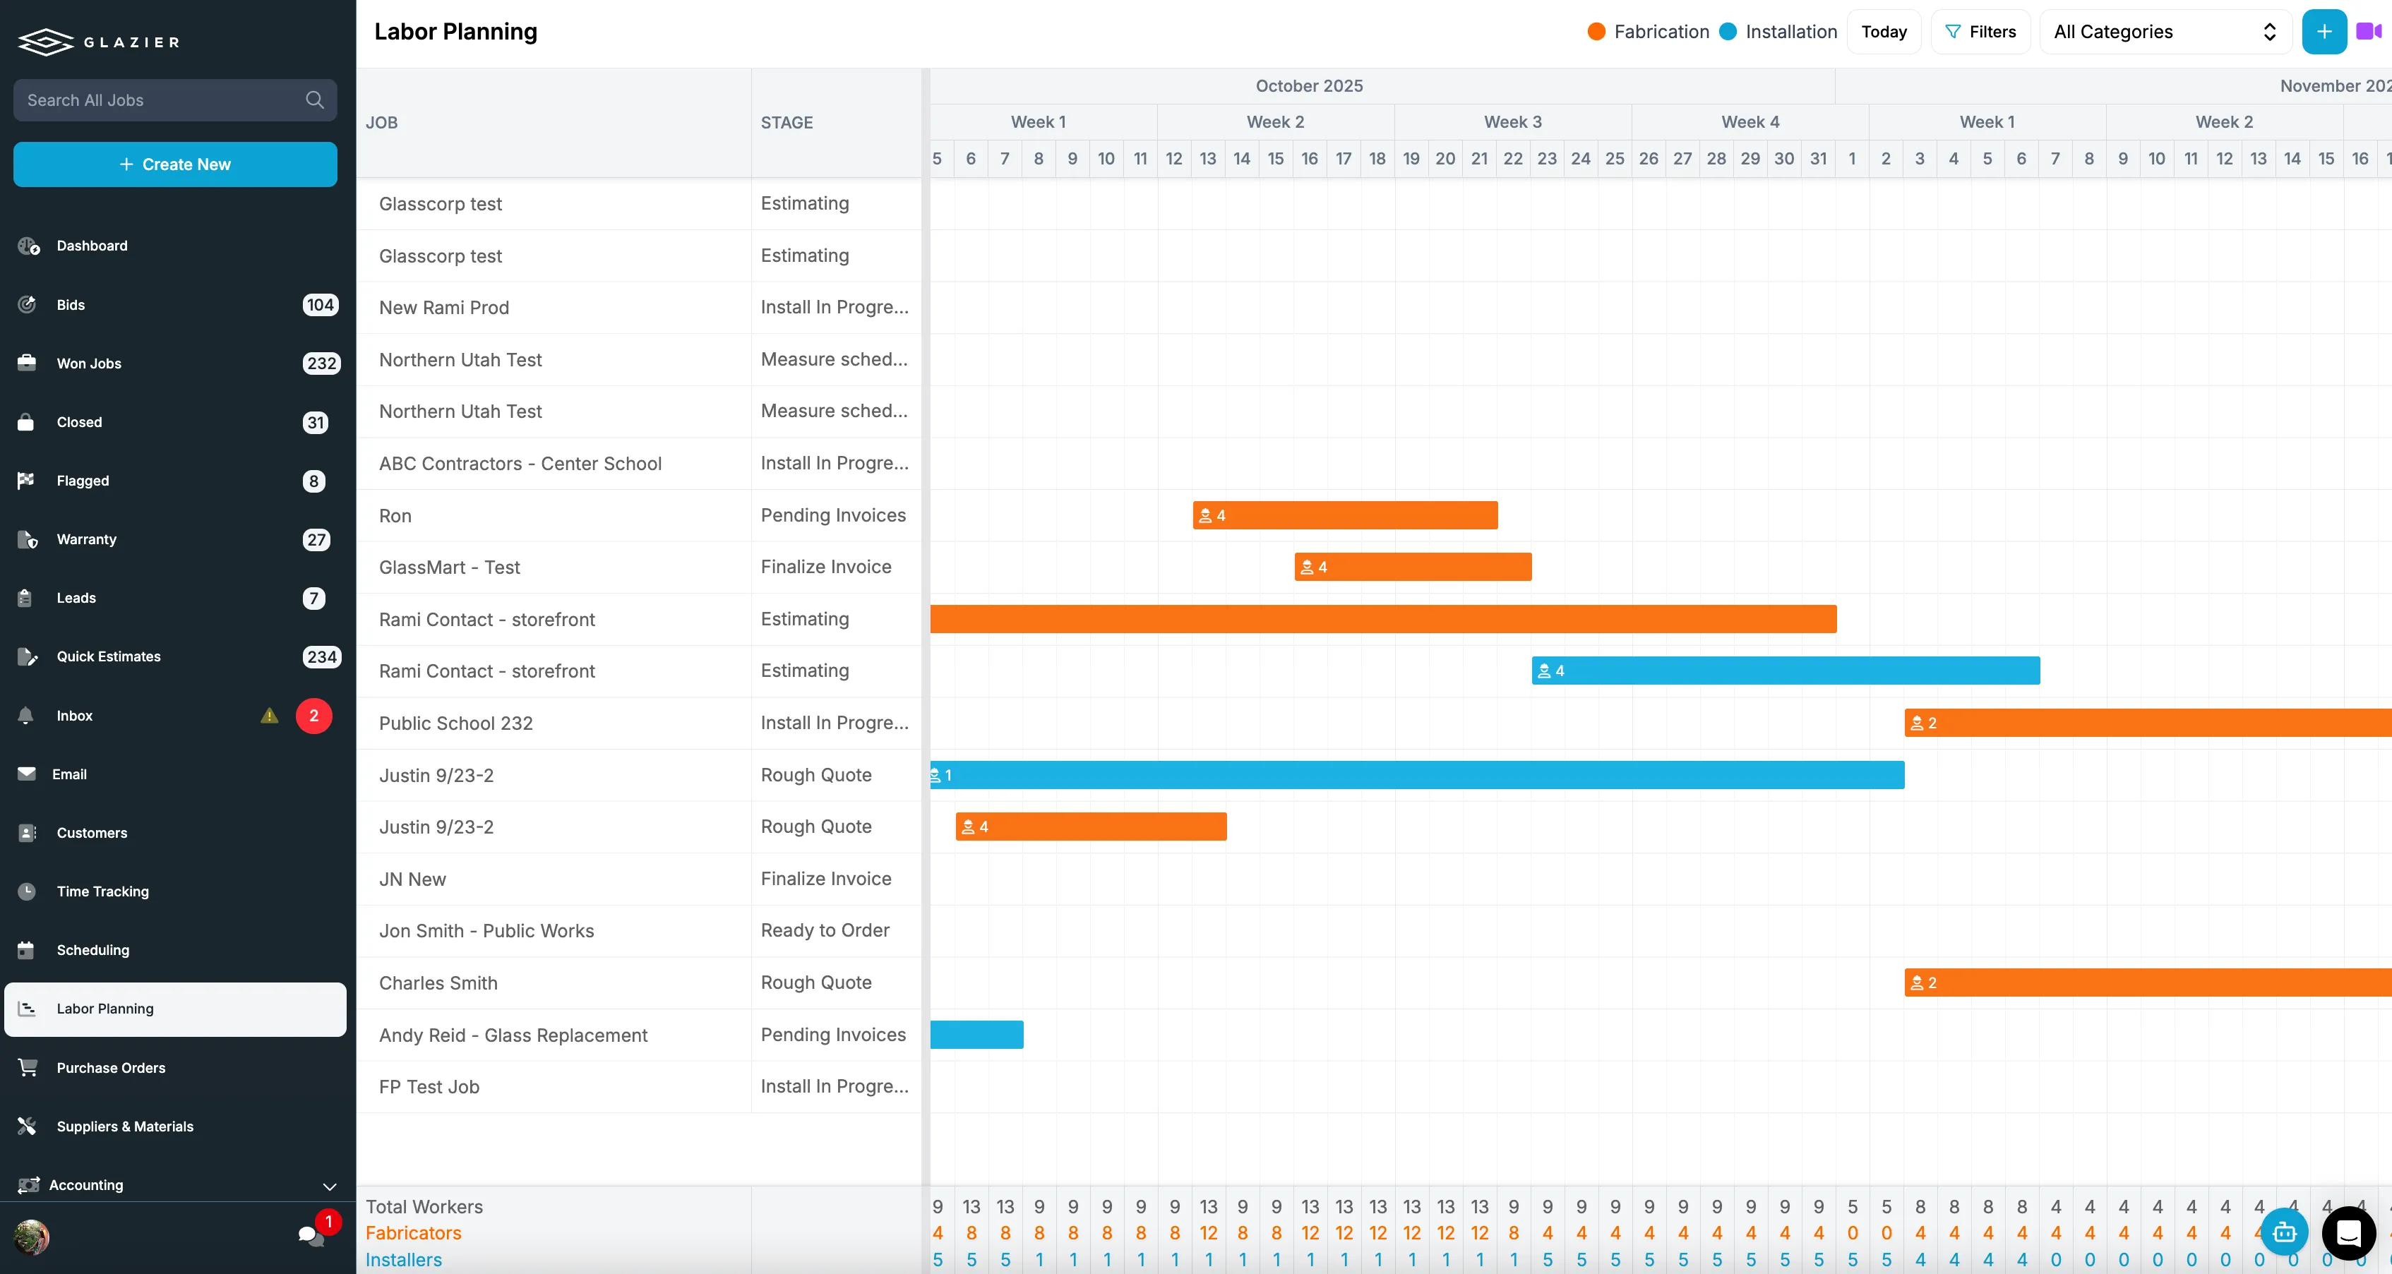Open the user profile avatar
The height and width of the screenshot is (1274, 2392).
32,1237
